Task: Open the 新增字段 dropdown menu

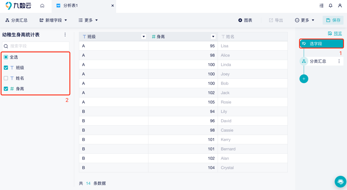Action: click(x=53, y=20)
